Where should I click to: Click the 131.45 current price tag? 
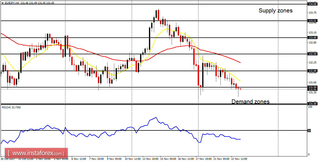(312, 89)
